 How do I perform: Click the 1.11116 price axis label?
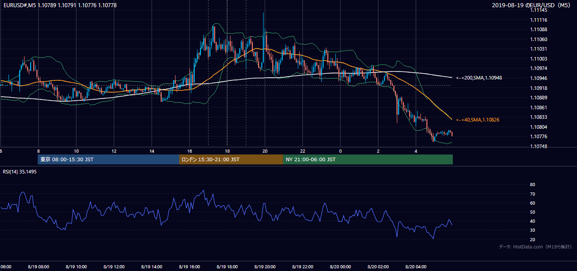[539, 20]
